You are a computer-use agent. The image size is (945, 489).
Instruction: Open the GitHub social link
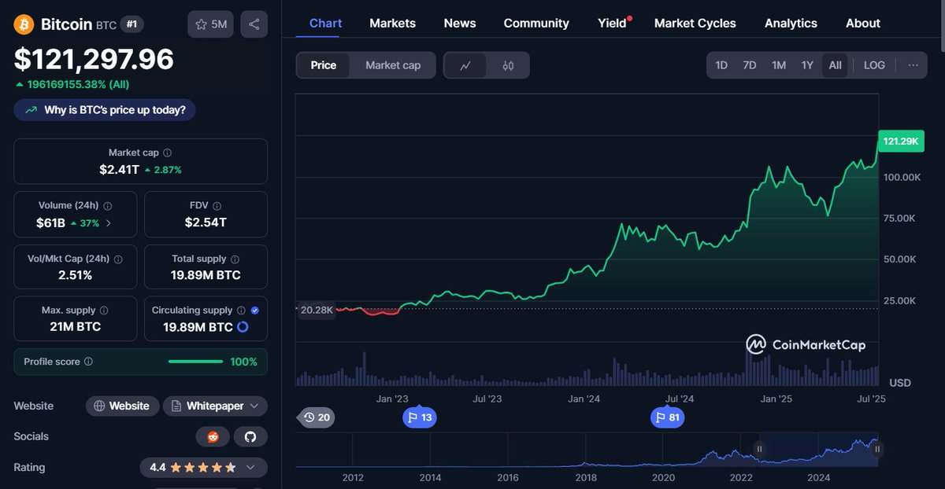[x=250, y=436]
